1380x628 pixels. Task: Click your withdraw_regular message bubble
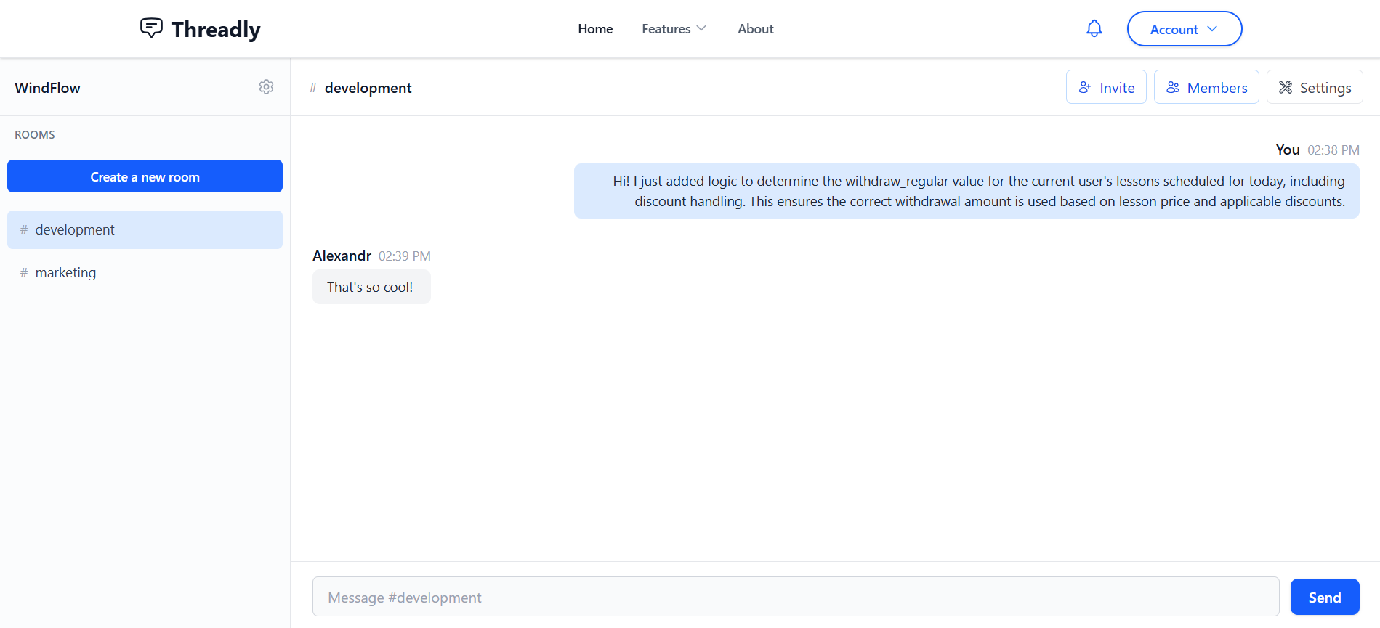(966, 191)
